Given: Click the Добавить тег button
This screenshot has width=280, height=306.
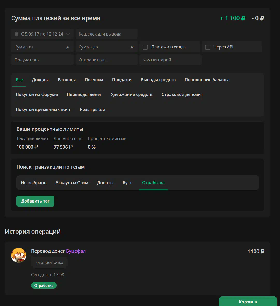Looking at the screenshot, I should 35,201.
